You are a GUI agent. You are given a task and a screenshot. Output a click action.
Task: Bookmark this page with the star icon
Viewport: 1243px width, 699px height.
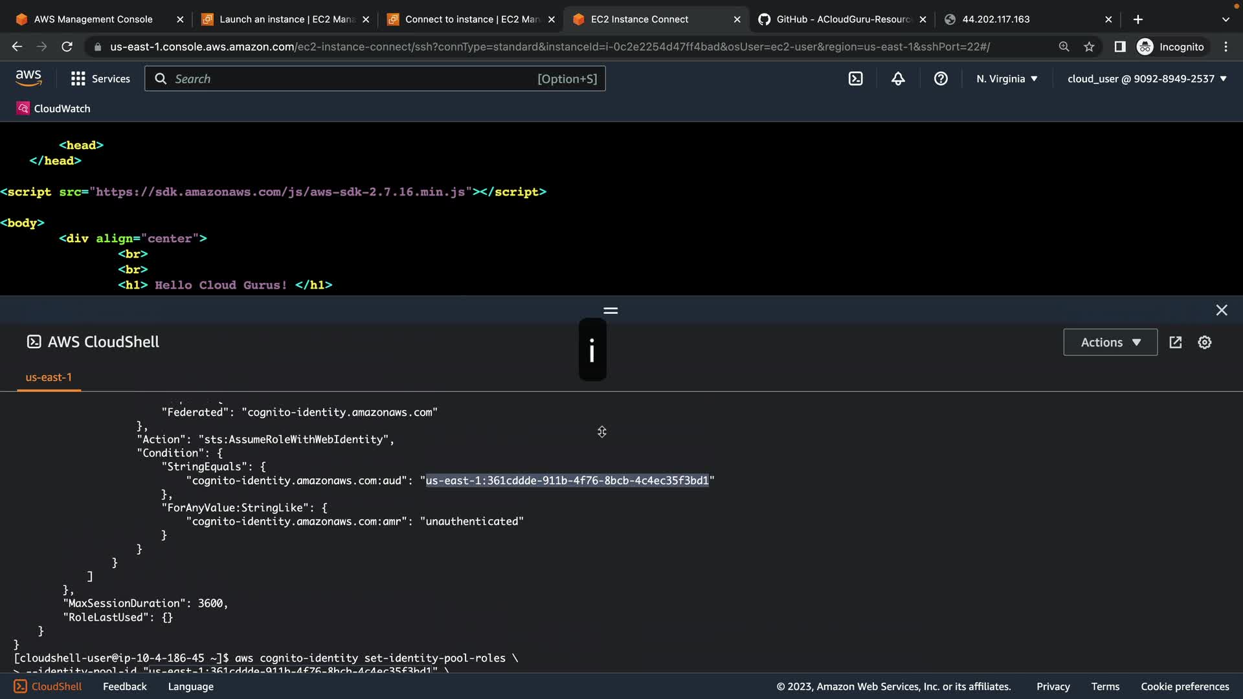(x=1089, y=47)
